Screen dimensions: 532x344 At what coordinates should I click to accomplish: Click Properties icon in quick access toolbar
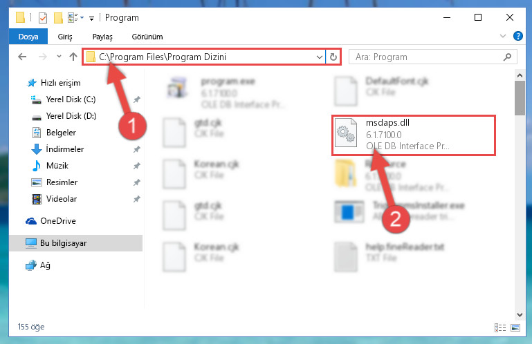click(x=43, y=18)
